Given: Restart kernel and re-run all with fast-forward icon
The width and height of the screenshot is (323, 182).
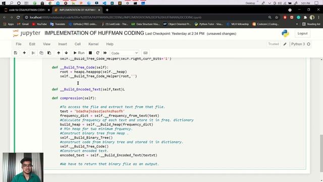Looking at the screenshot, I should (105, 53).
